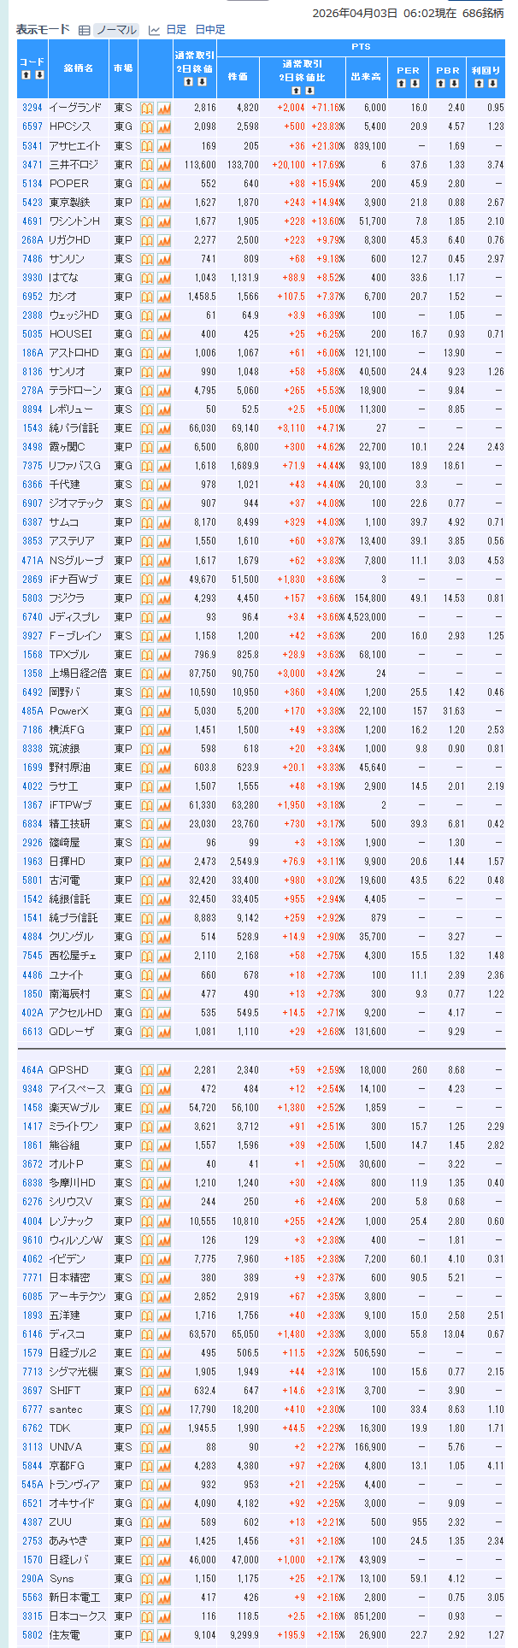
Task: Open the book icon for サンリオ
Action: pos(147,372)
